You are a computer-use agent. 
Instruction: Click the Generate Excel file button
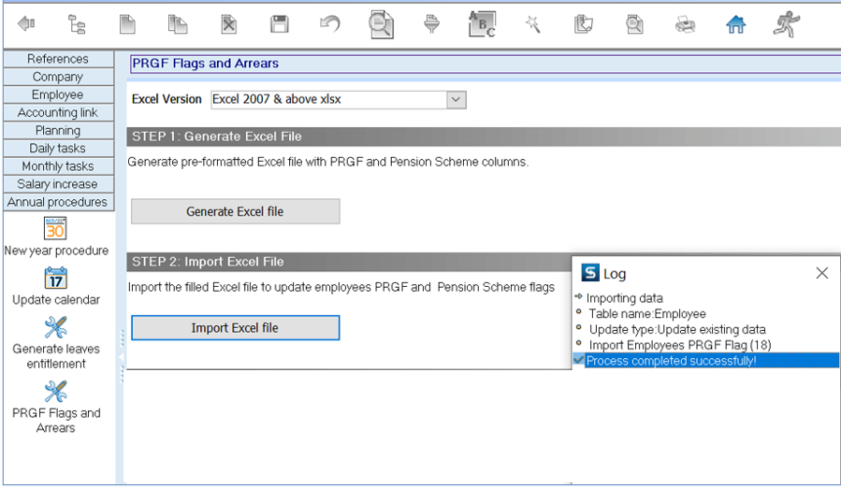(235, 211)
